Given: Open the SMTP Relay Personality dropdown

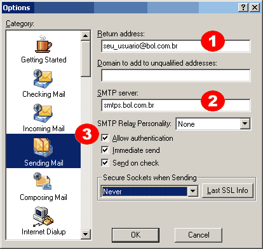Looking at the screenshot, I should coord(245,124).
